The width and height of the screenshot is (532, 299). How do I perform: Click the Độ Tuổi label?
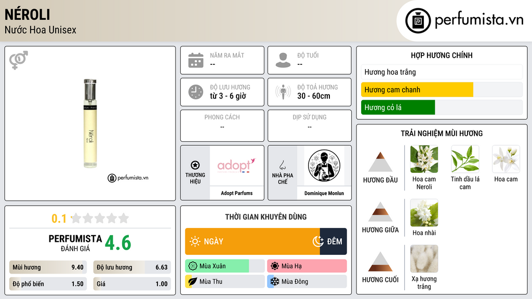pyautogui.click(x=308, y=55)
